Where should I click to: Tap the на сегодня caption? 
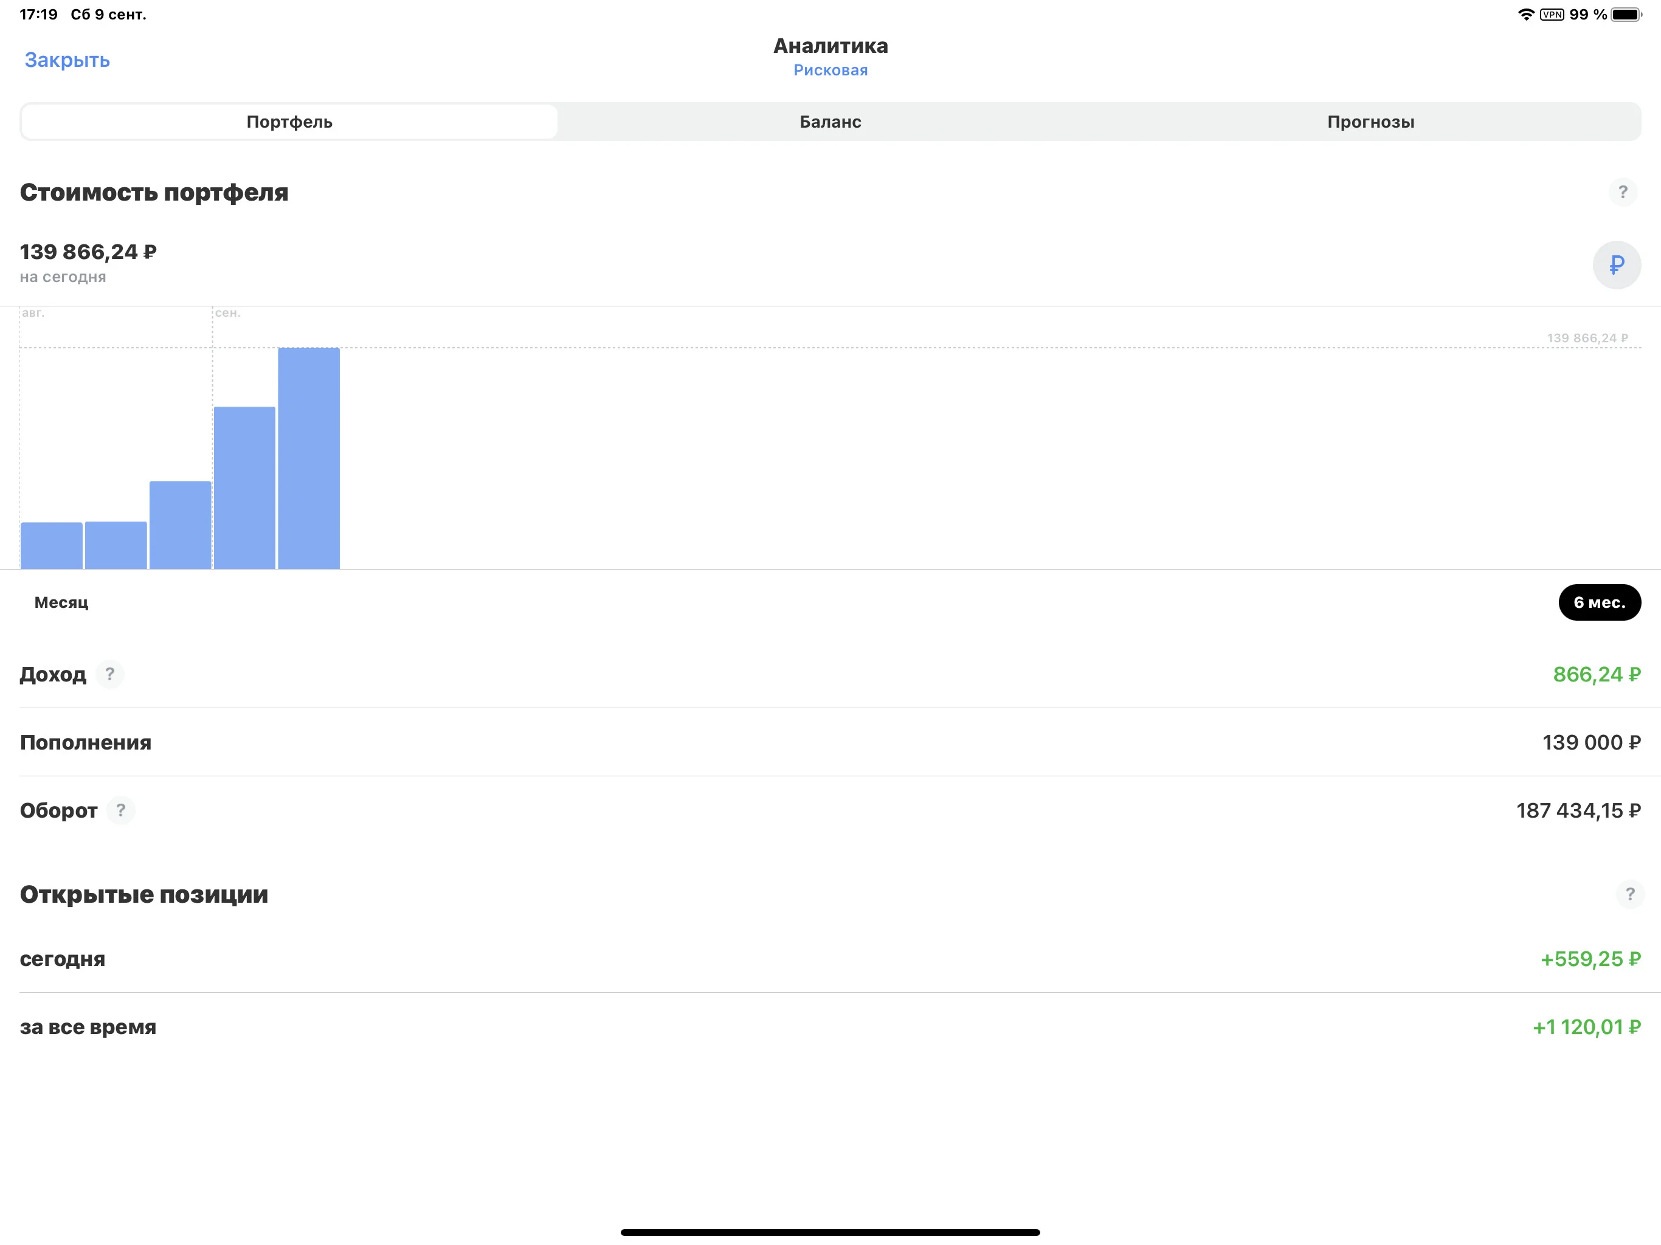point(63,277)
